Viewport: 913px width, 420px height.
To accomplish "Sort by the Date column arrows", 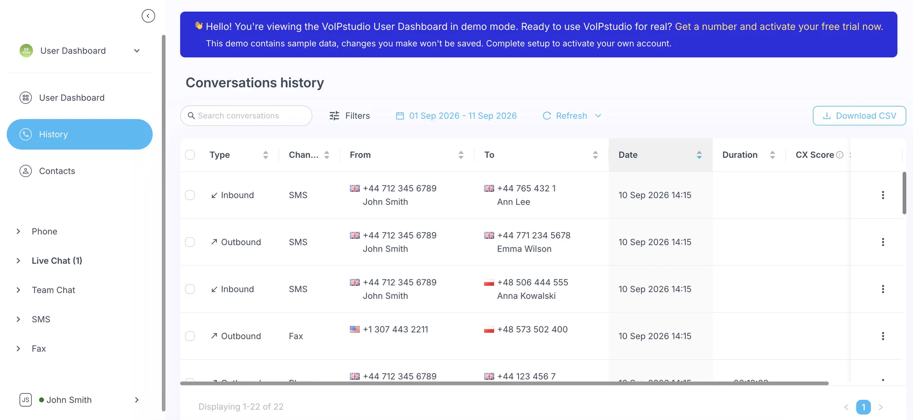I will [699, 155].
